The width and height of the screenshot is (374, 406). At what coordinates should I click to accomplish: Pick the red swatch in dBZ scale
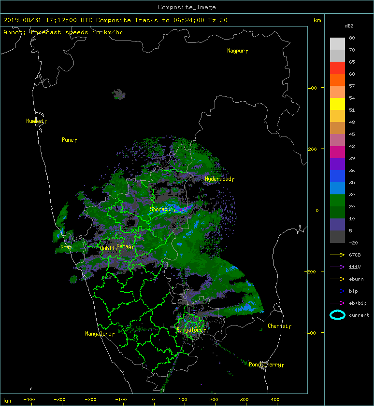point(337,68)
